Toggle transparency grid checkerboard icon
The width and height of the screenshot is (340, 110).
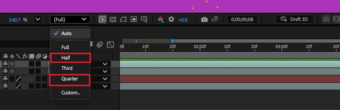coord(113,19)
